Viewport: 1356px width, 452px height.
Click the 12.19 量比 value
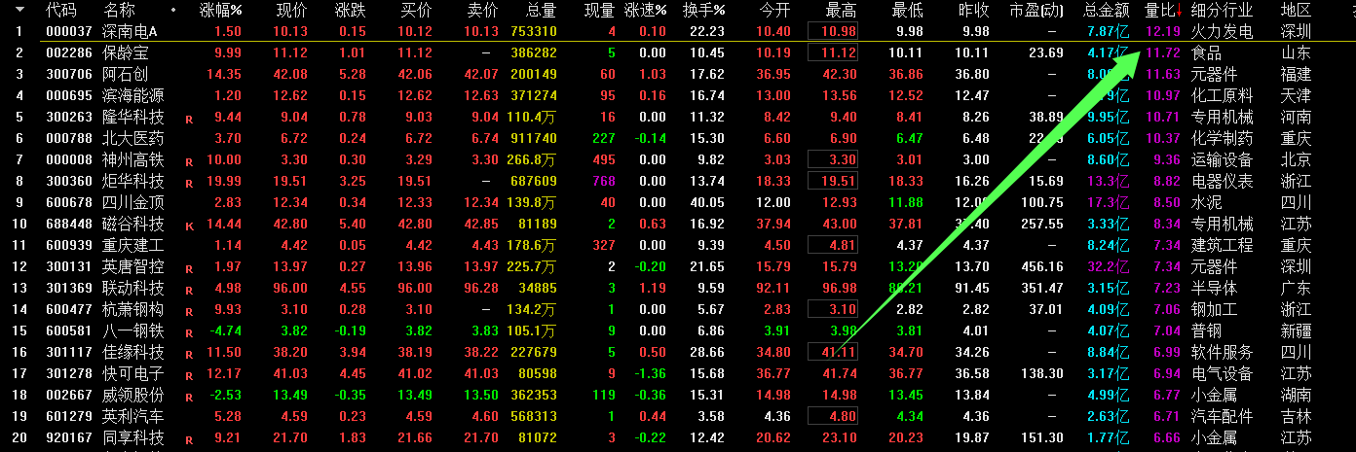pyautogui.click(x=1163, y=32)
